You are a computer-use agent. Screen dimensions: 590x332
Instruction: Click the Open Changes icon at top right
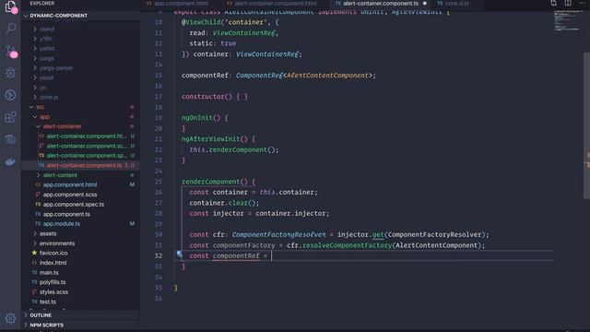coord(553,4)
